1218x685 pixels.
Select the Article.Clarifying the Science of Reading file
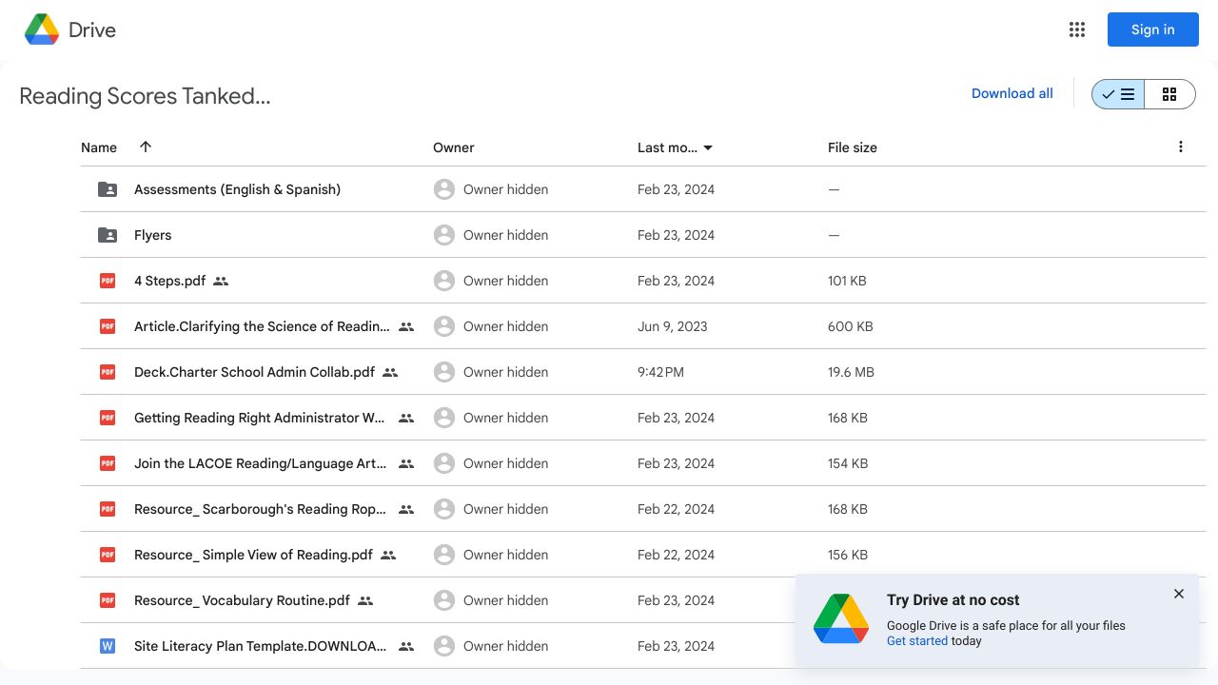click(x=262, y=326)
